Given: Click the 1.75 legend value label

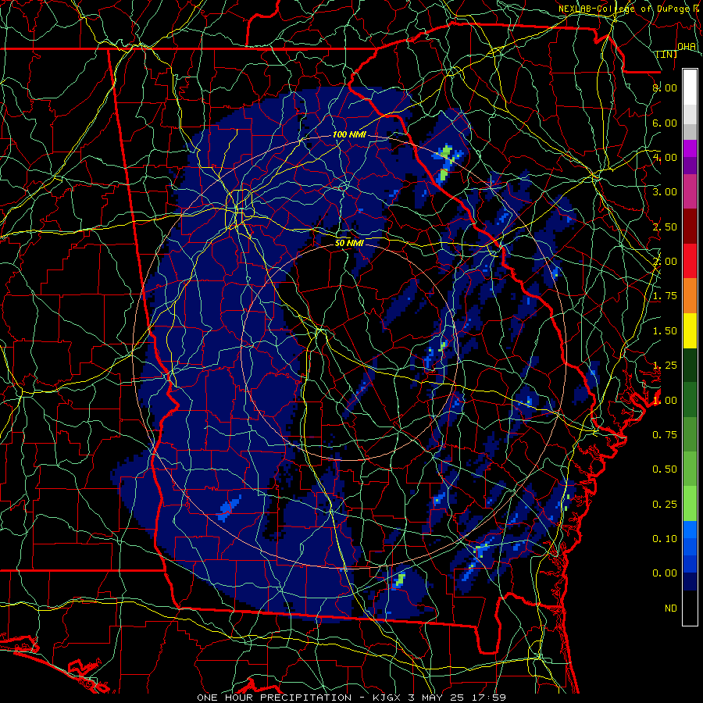Looking at the screenshot, I should [665, 296].
